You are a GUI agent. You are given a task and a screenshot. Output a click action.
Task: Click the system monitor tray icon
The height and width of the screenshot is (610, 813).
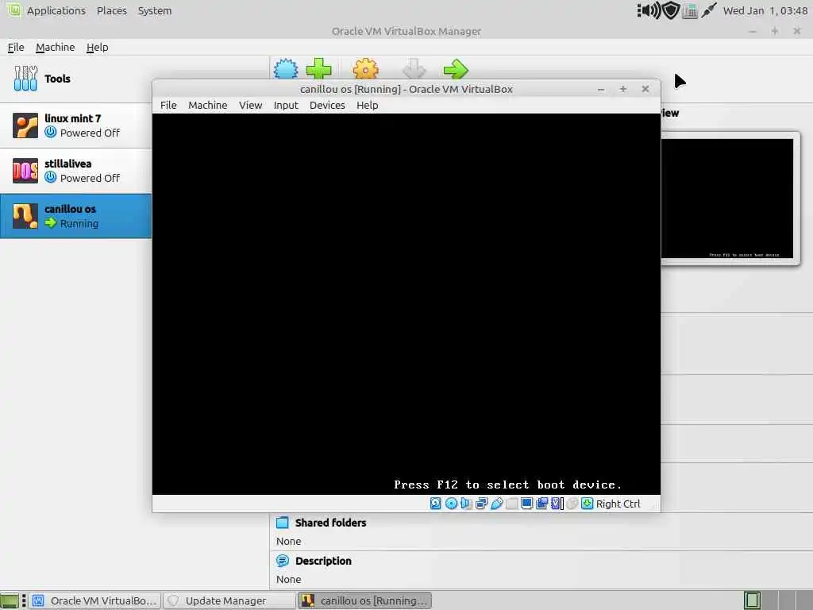tap(690, 11)
